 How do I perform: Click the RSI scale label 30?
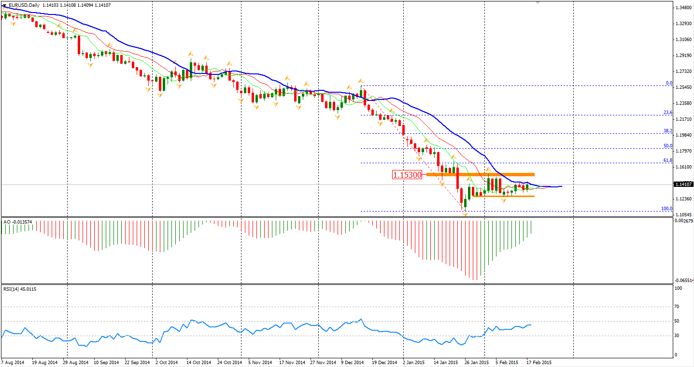tap(677, 336)
